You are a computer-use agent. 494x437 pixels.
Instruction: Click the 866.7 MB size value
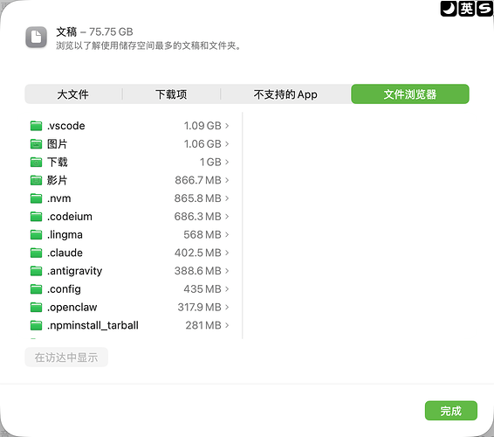pyautogui.click(x=198, y=180)
